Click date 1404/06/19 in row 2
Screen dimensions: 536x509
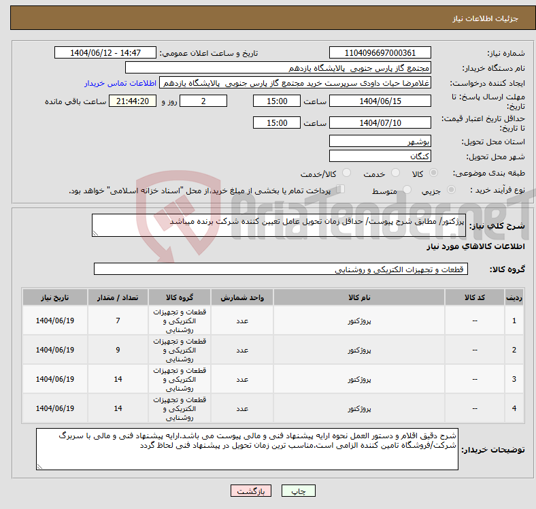55,350
